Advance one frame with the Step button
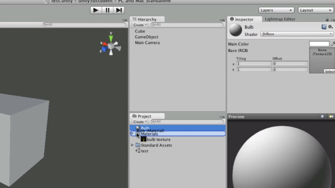The width and height of the screenshot is (335, 188). coord(119,10)
